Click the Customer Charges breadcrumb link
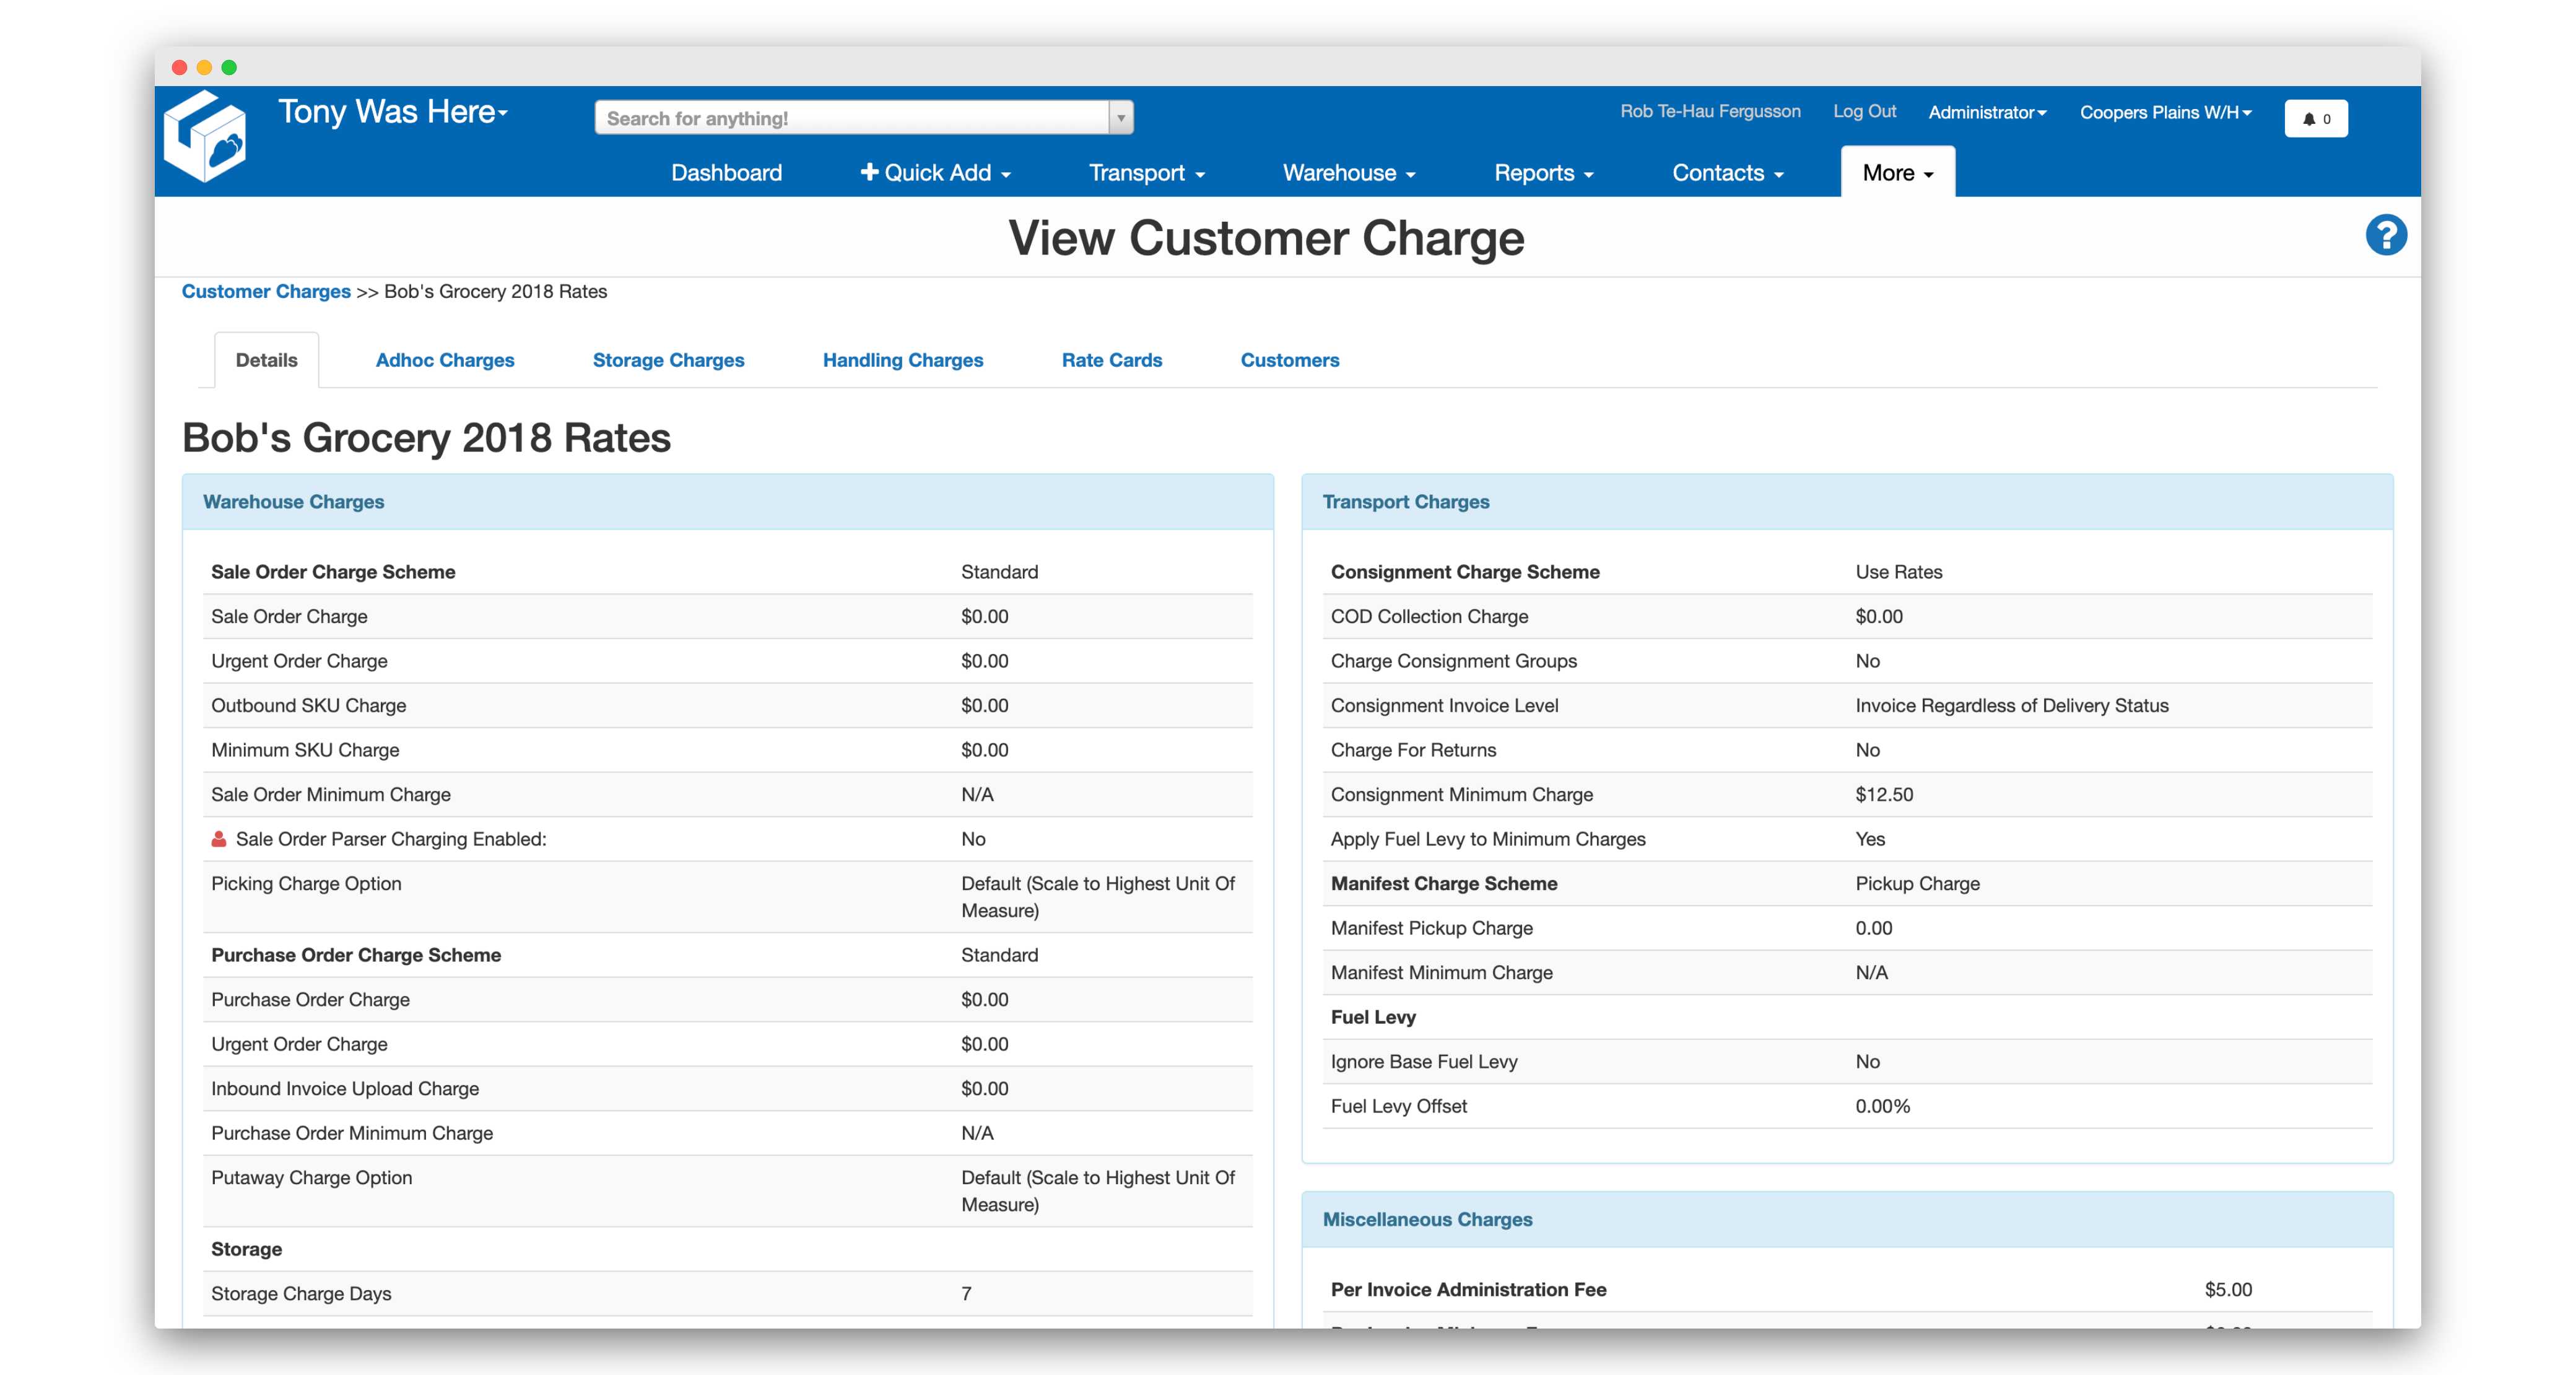The width and height of the screenshot is (2576, 1375). 266,291
